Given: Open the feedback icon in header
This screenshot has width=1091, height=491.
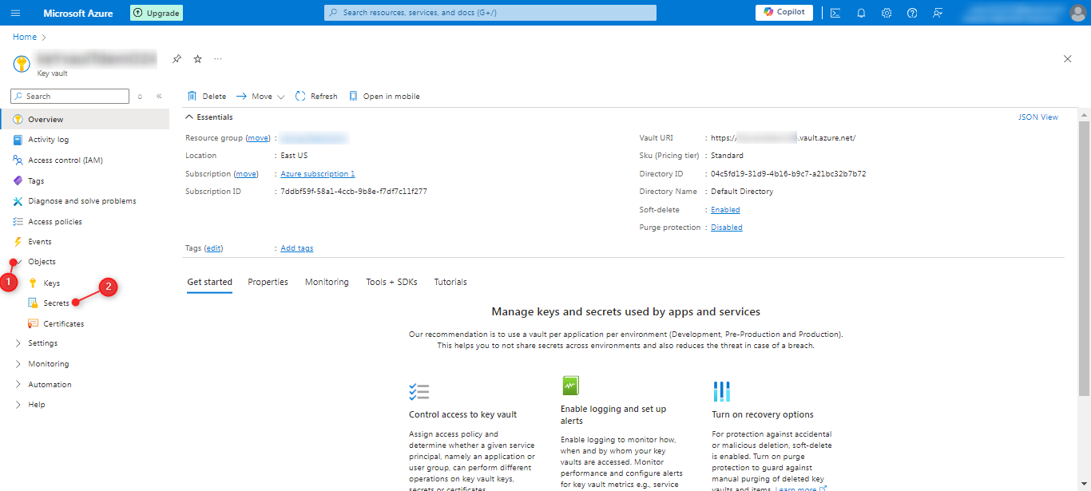Looking at the screenshot, I should point(938,13).
